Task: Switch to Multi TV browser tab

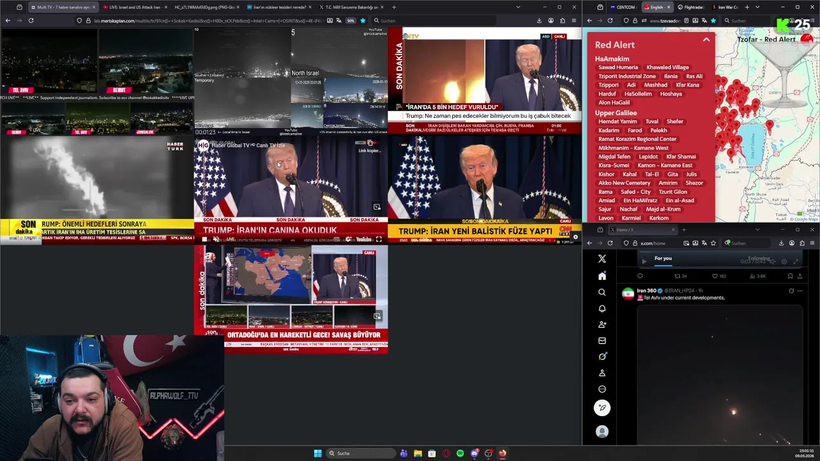Action: (63, 7)
